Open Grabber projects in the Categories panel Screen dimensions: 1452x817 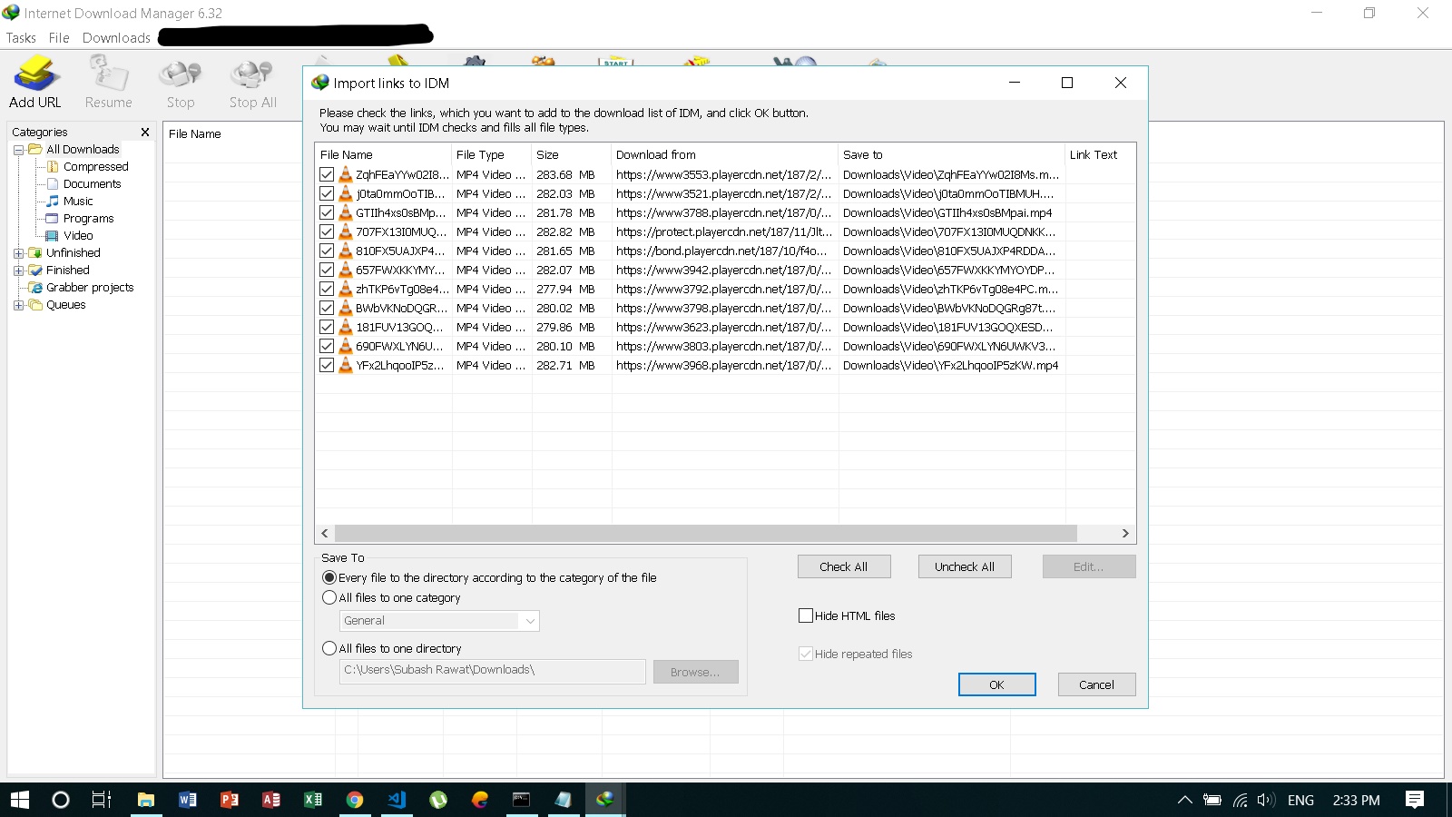tap(91, 287)
